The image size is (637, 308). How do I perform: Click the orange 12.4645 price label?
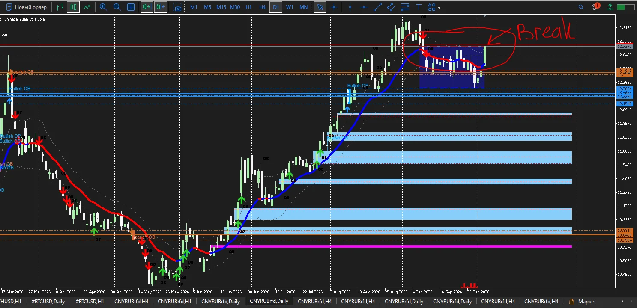(624, 74)
